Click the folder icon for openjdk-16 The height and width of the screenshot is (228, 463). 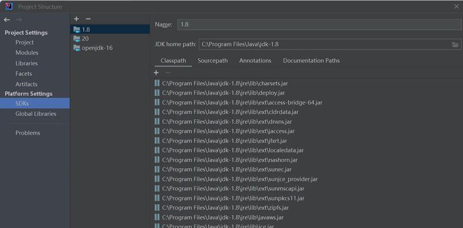pos(77,48)
